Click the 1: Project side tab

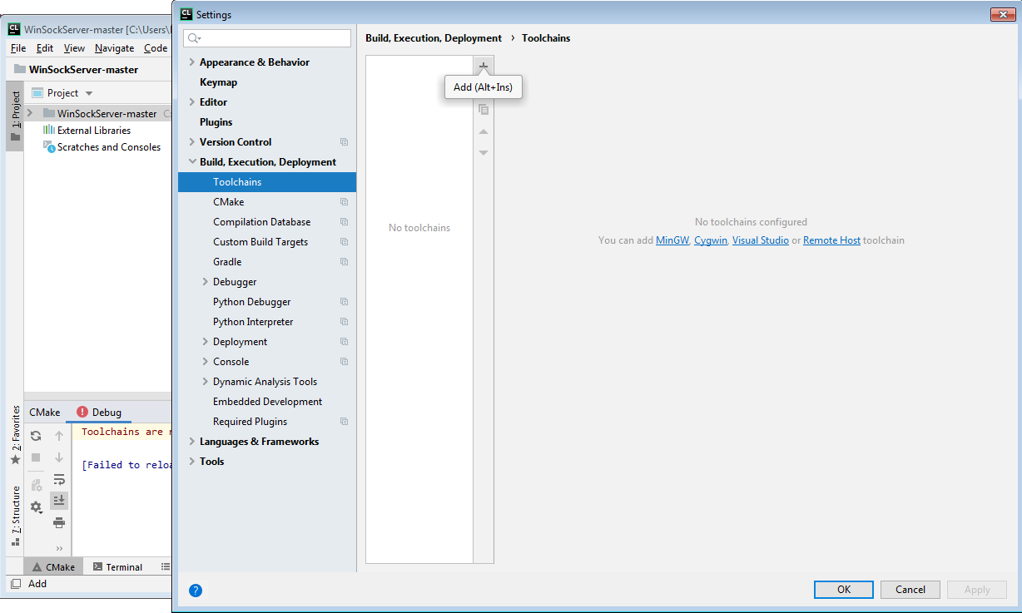[x=15, y=116]
